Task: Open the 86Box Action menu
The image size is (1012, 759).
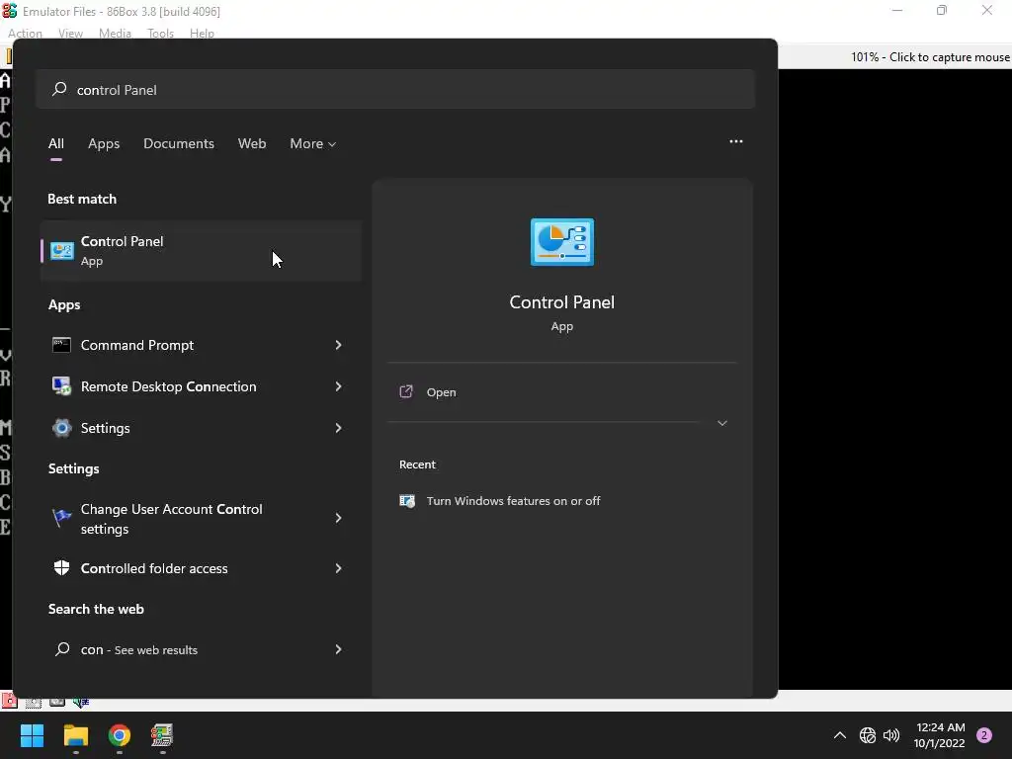Action: coord(25,33)
